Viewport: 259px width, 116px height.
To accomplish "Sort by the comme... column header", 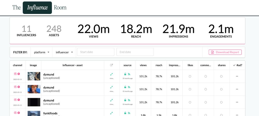I will coord(206,65).
